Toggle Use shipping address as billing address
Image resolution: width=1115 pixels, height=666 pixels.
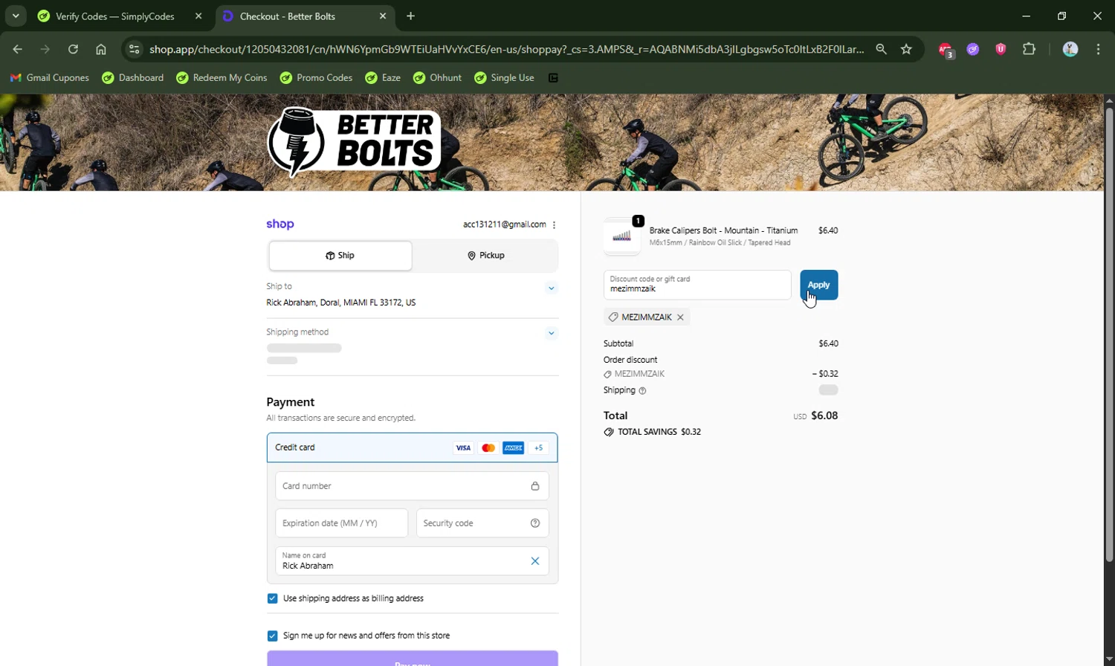[272, 598]
